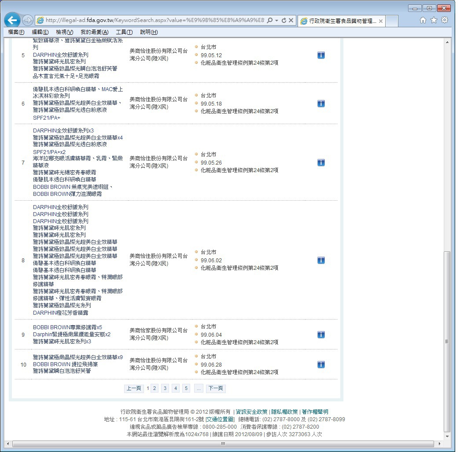Viewport: 464px width, 452px height.
Task: Click the search magnifier in address bar
Action: [269, 20]
